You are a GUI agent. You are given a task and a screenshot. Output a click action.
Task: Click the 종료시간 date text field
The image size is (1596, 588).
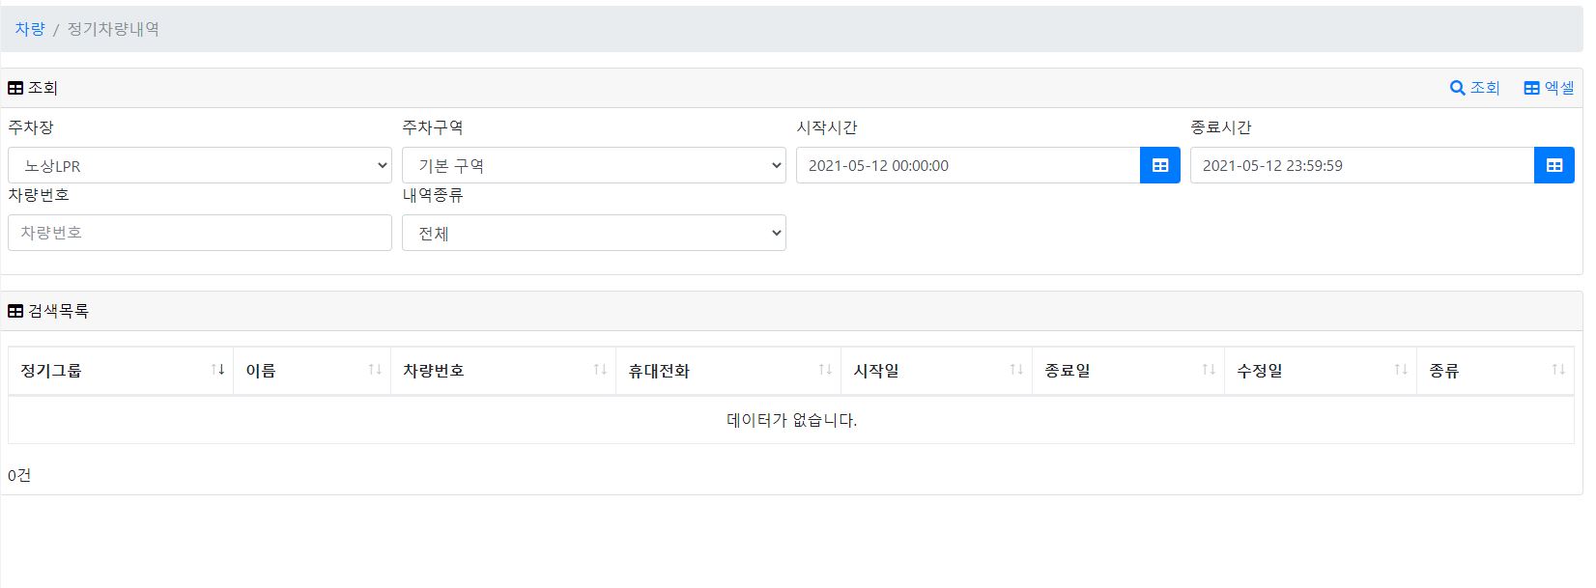click(x=1362, y=165)
